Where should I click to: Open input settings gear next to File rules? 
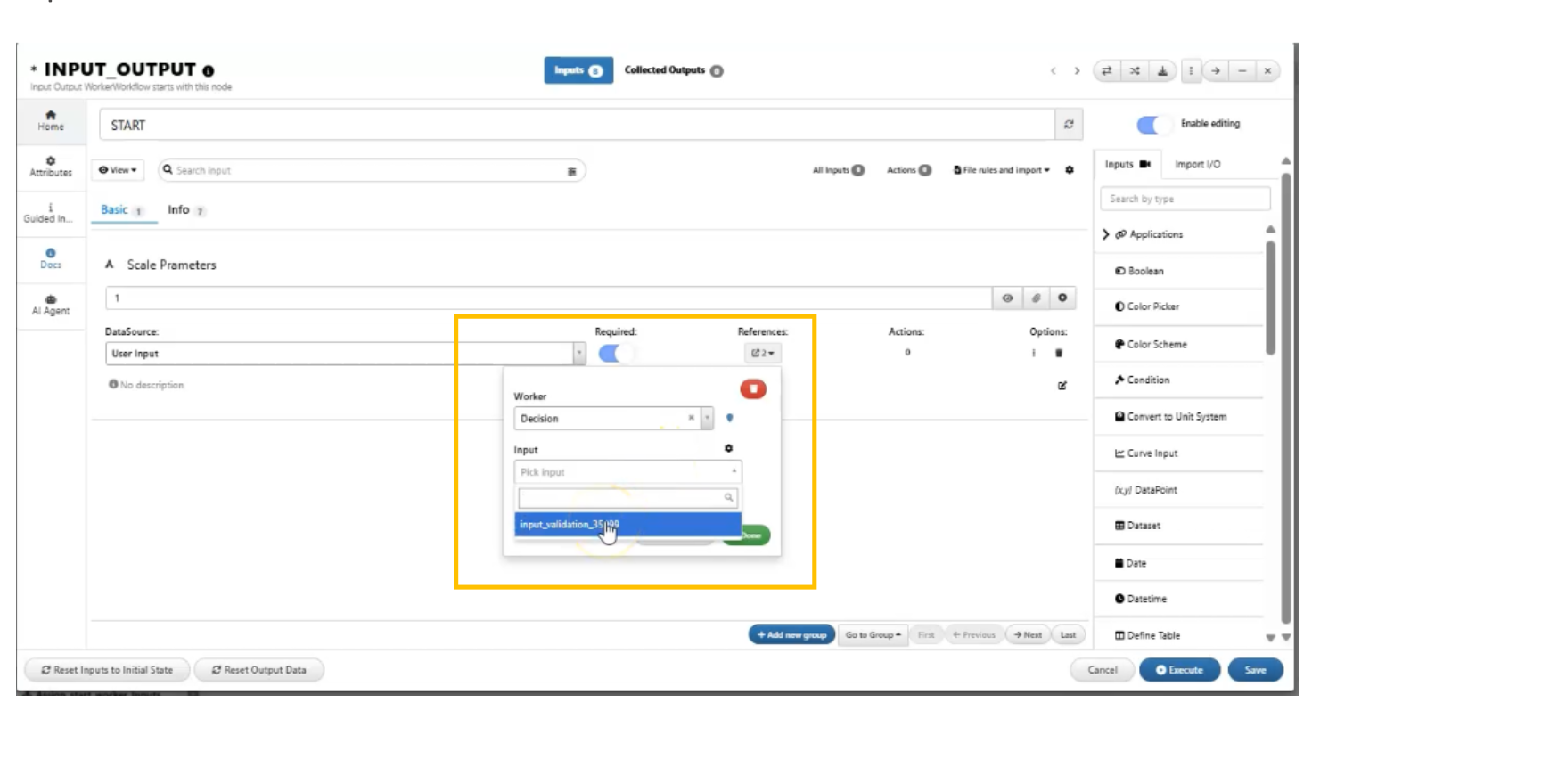coord(1070,170)
